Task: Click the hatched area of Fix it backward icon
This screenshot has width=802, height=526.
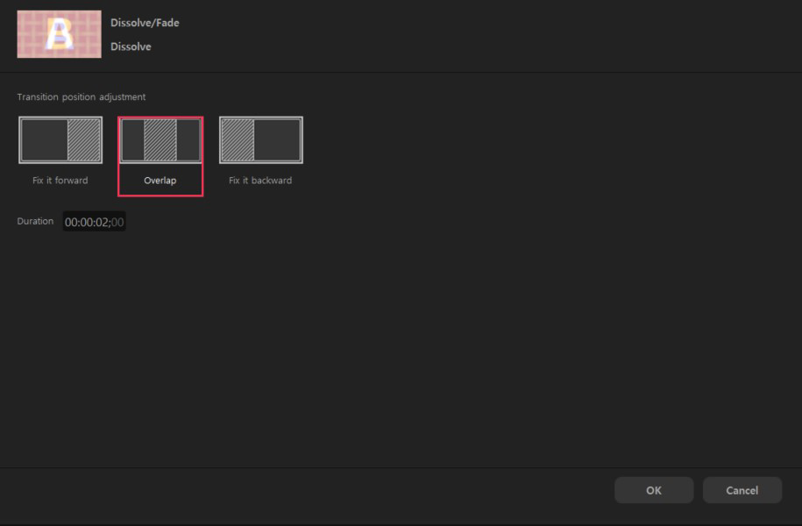Action: pyautogui.click(x=238, y=140)
